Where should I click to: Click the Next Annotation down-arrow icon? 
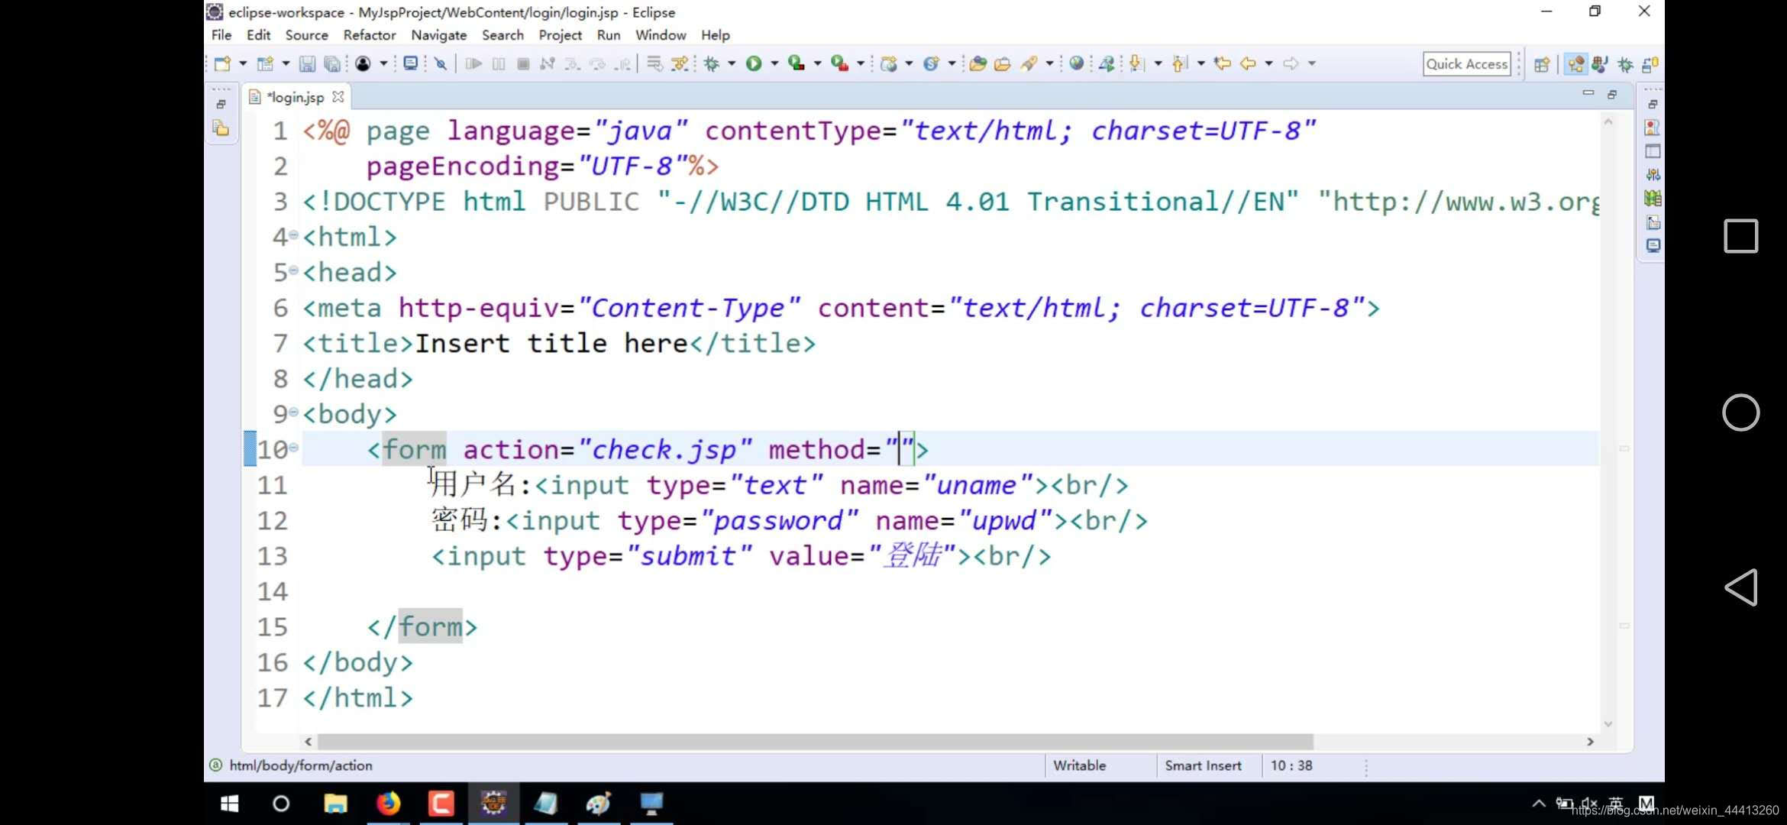pos(1137,64)
